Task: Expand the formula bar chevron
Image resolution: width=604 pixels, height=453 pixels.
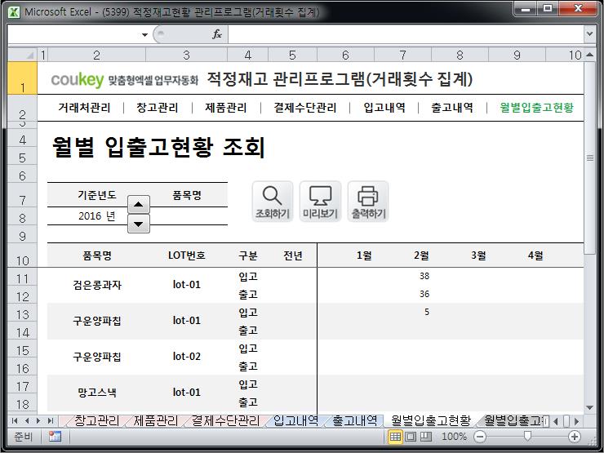Action: (589, 34)
